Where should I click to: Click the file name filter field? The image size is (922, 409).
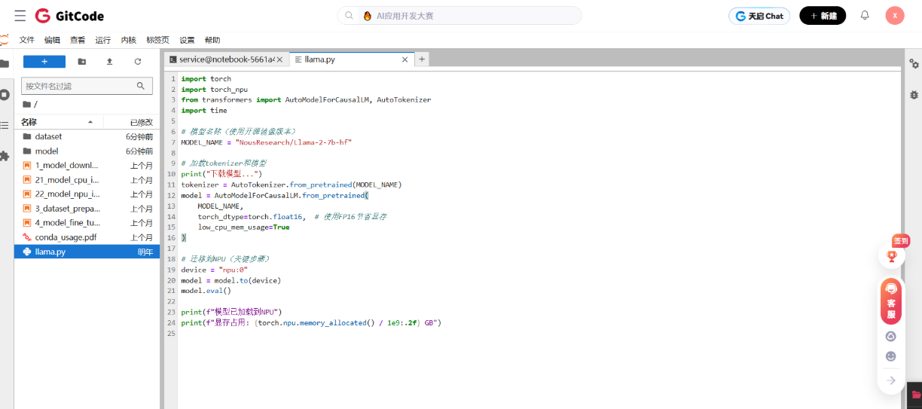79,86
